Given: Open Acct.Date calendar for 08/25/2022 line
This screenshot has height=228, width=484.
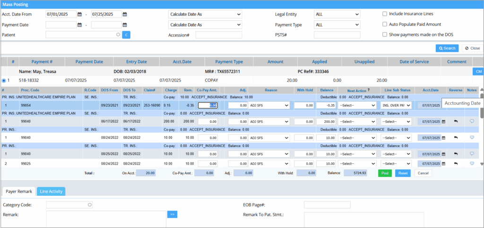Looking at the screenshot, I should pyautogui.click(x=443, y=154).
